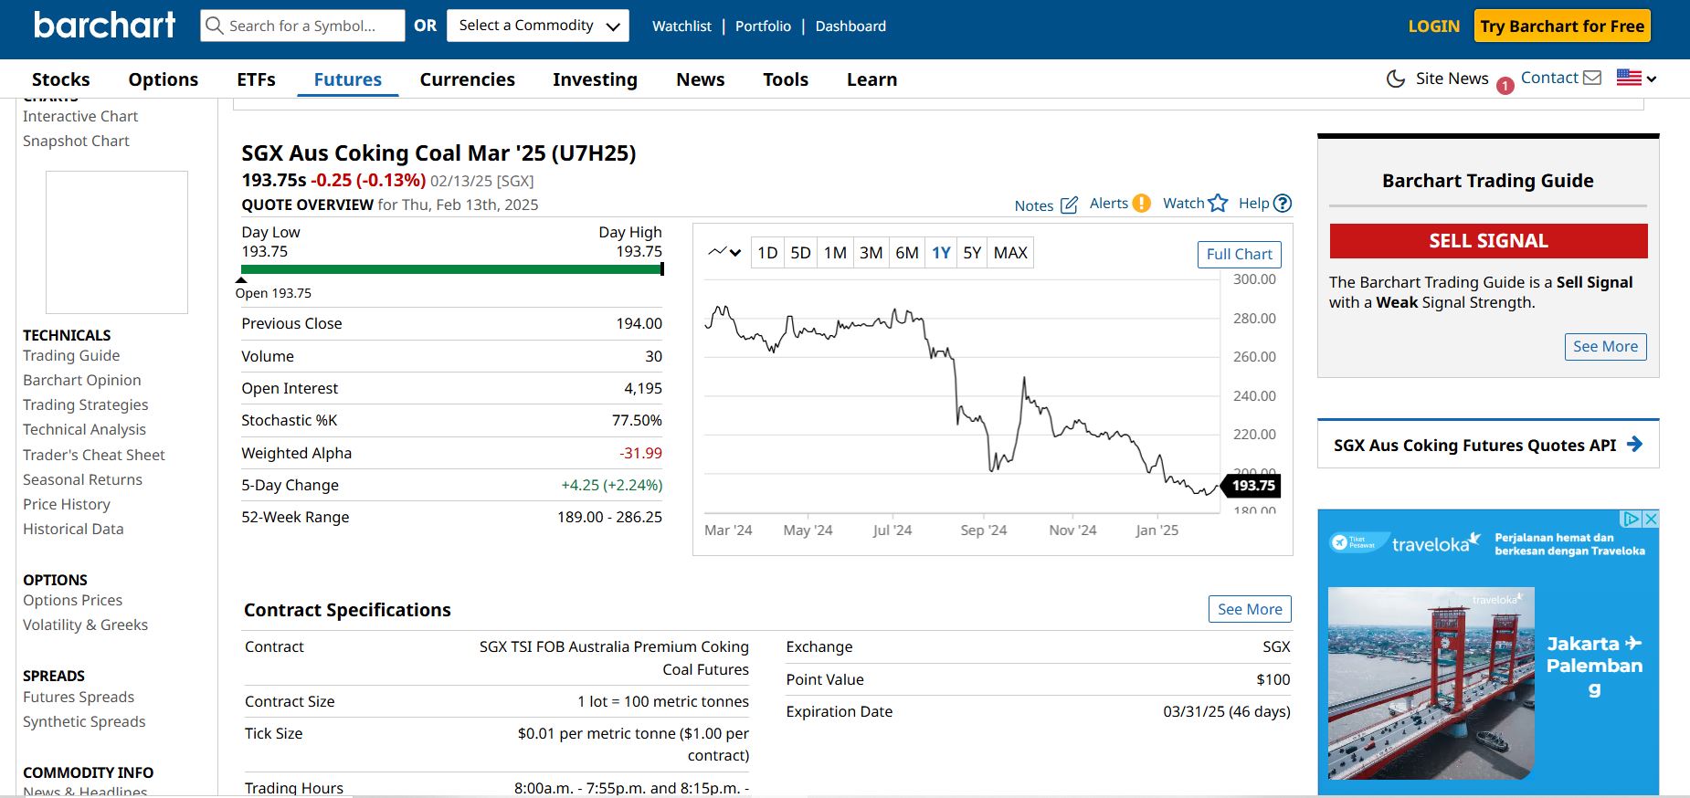This screenshot has height=798, width=1690.
Task: Open the Investing menu
Action: 595,79
